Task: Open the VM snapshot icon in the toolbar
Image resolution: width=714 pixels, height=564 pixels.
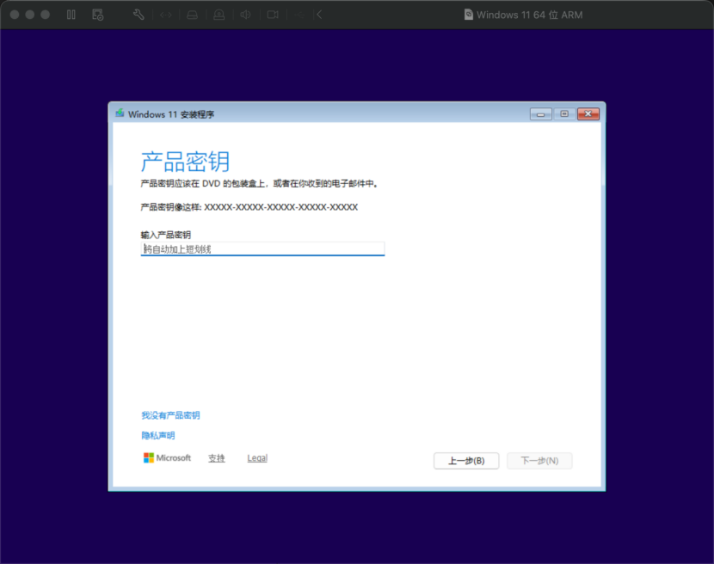Action: [x=97, y=15]
